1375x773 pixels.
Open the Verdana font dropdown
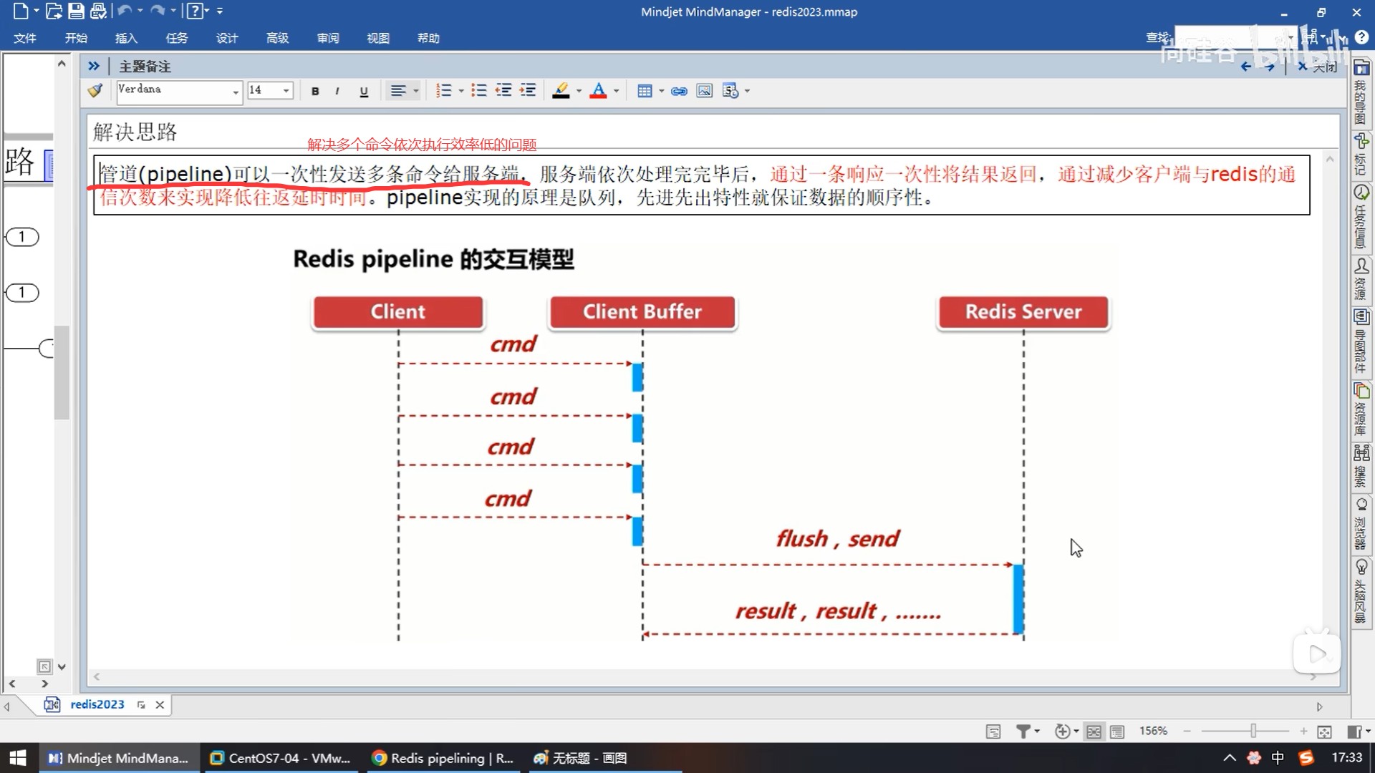tap(235, 92)
